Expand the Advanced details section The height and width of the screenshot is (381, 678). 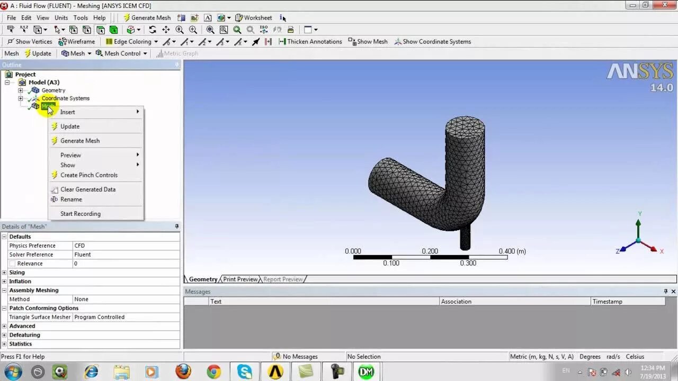tap(4, 326)
